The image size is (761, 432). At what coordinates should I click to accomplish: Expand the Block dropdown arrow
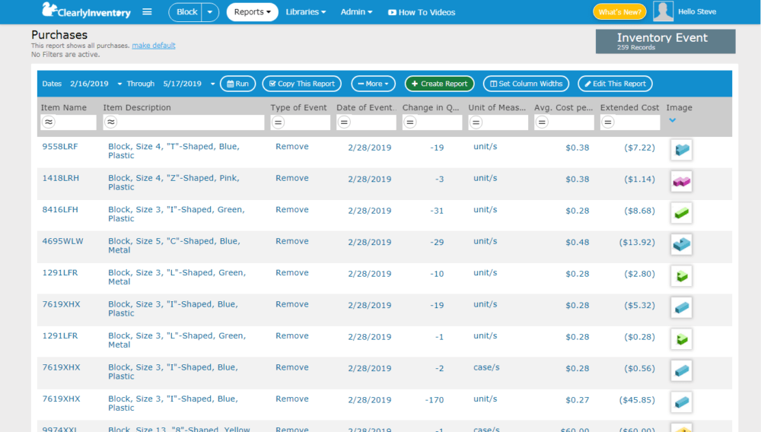tap(210, 12)
